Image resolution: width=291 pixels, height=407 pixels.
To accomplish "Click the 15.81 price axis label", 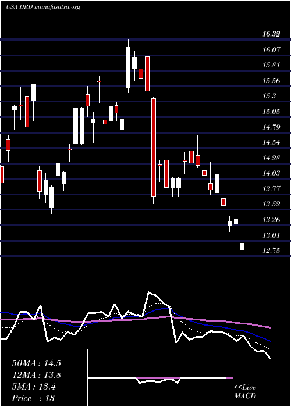I will coord(272,65).
